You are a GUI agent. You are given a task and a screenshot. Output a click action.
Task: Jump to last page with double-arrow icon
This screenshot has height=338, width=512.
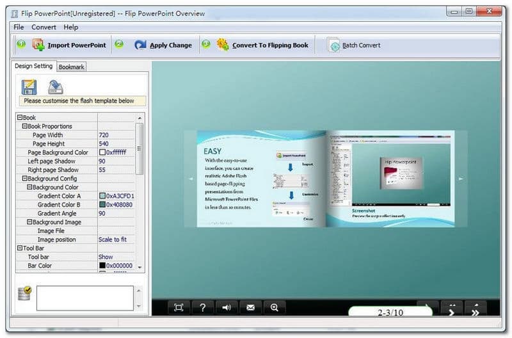[476, 309]
